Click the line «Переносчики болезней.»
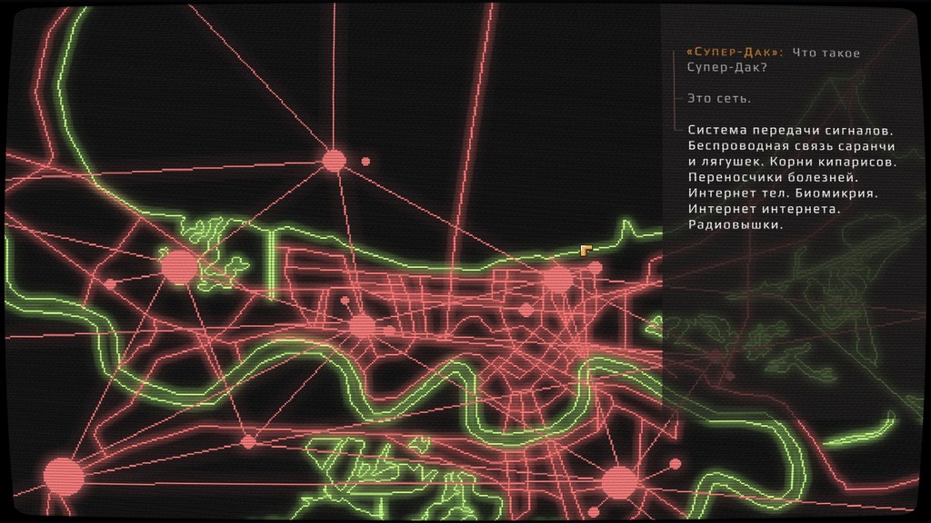Image resolution: width=931 pixels, height=523 pixels. [774, 177]
